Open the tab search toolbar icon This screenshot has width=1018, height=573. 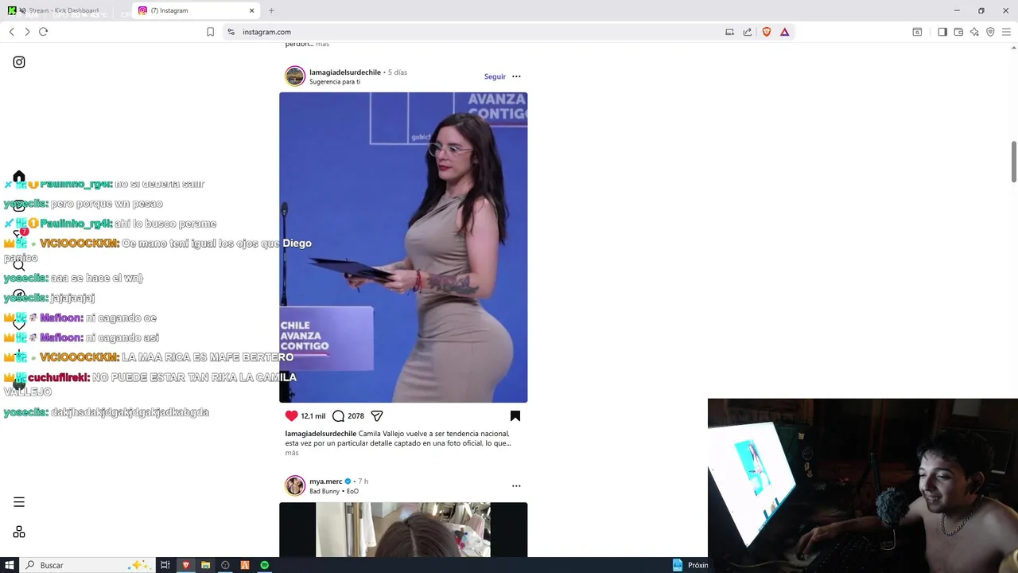click(x=917, y=32)
